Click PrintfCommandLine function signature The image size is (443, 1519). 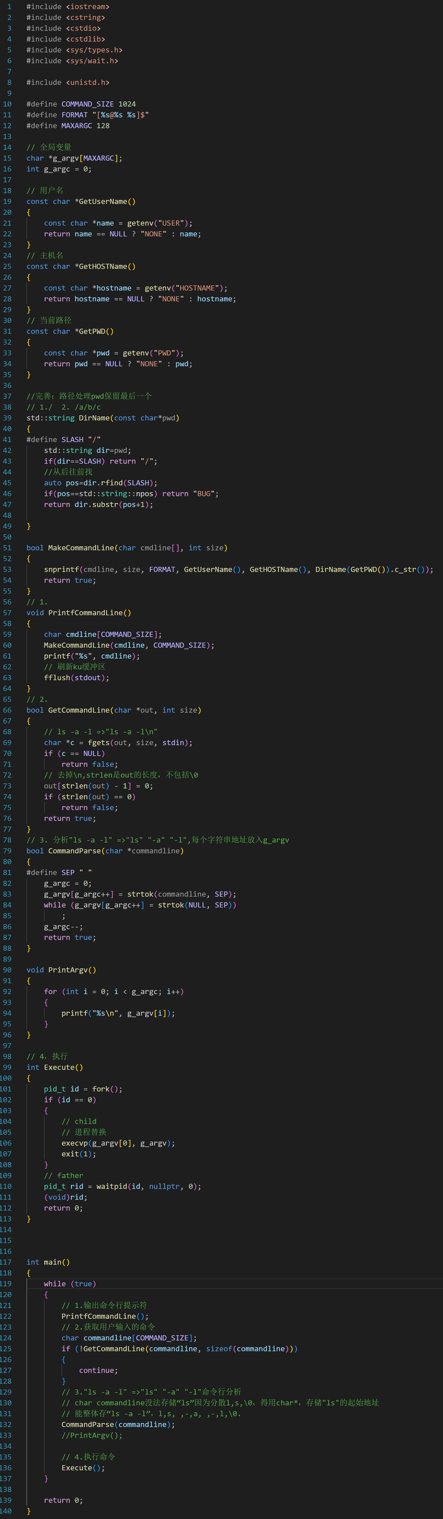[x=79, y=613]
